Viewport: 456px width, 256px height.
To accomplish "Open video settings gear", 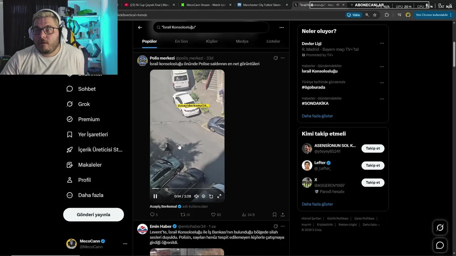I will [203, 196].
